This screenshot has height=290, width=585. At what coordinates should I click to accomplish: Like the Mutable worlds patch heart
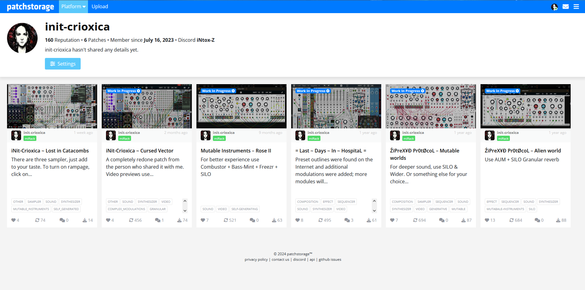tap(392, 220)
